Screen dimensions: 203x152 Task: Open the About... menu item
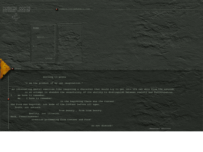click(43, 37)
